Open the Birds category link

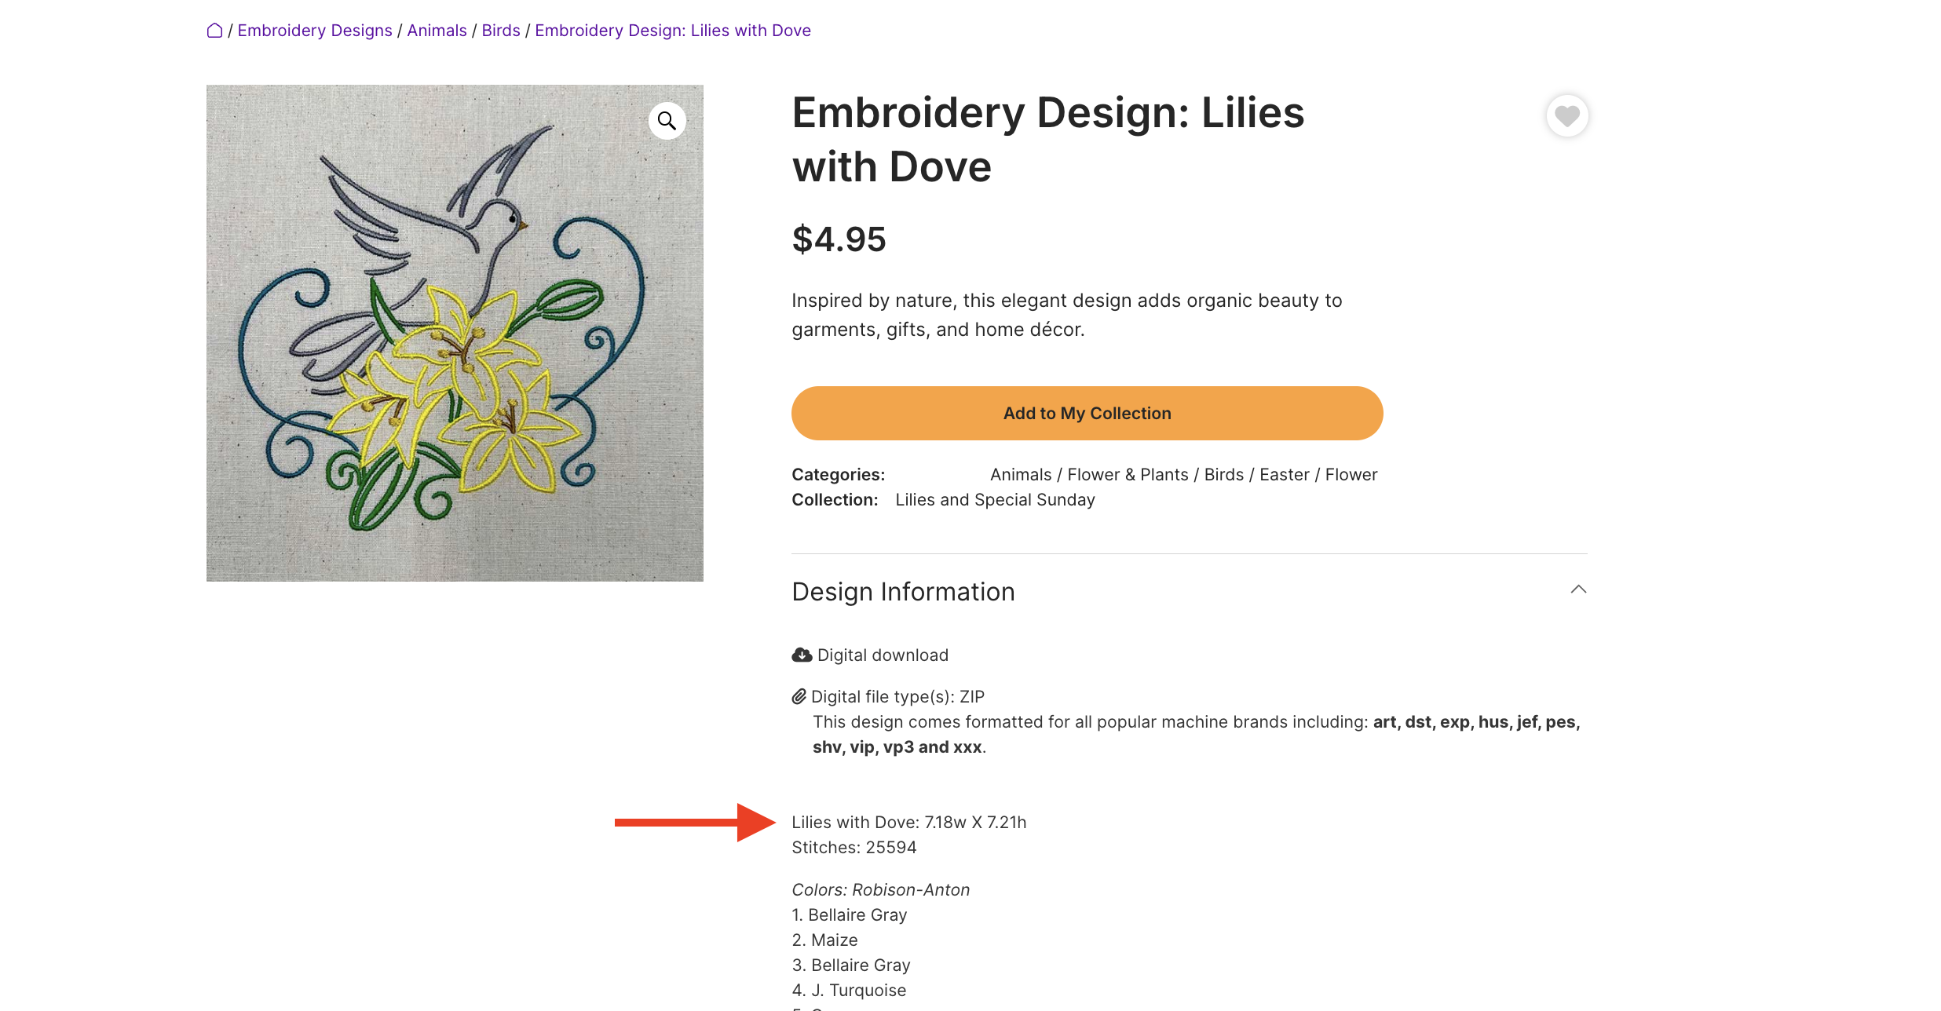pos(1223,475)
